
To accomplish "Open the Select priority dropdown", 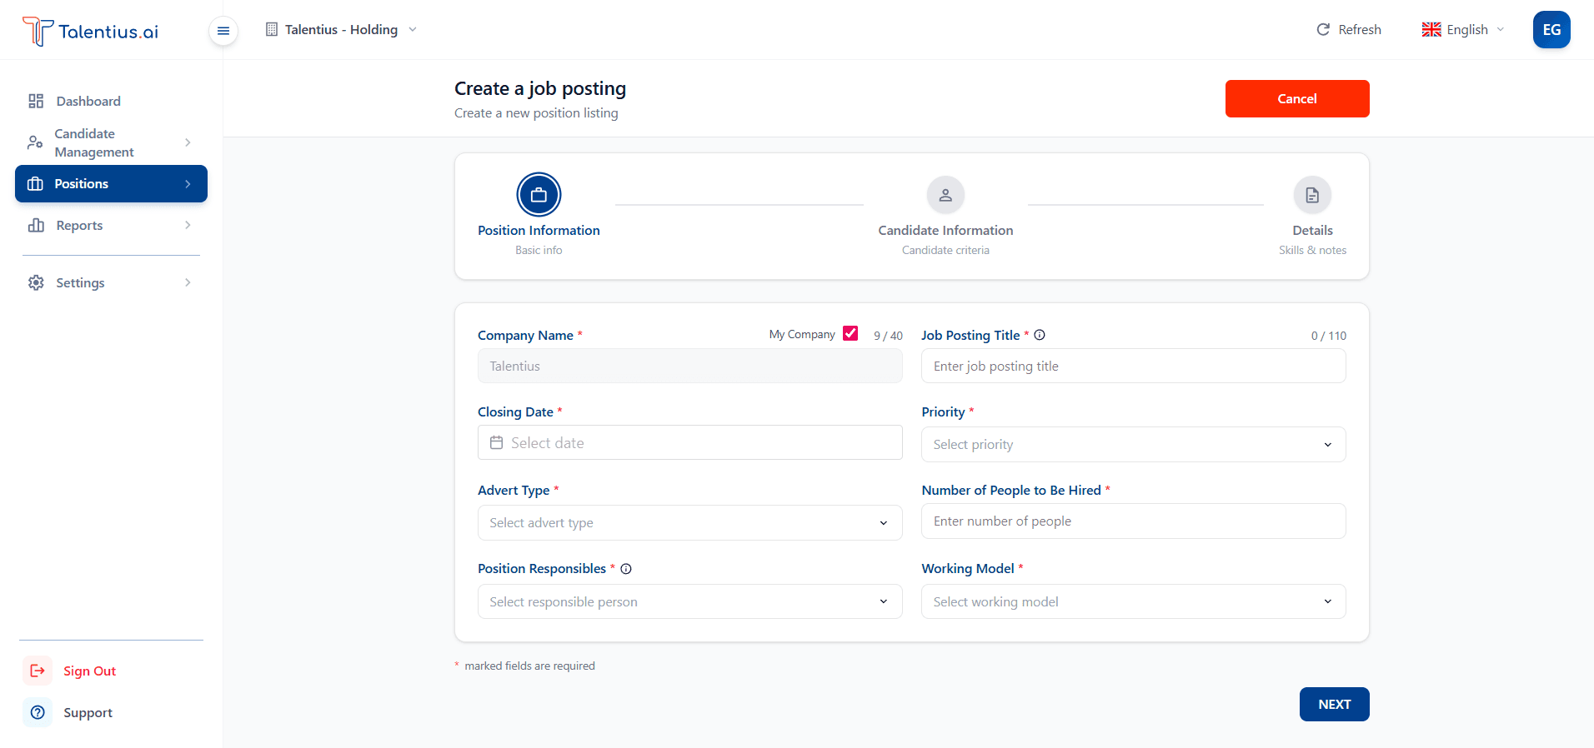I will coord(1134,444).
